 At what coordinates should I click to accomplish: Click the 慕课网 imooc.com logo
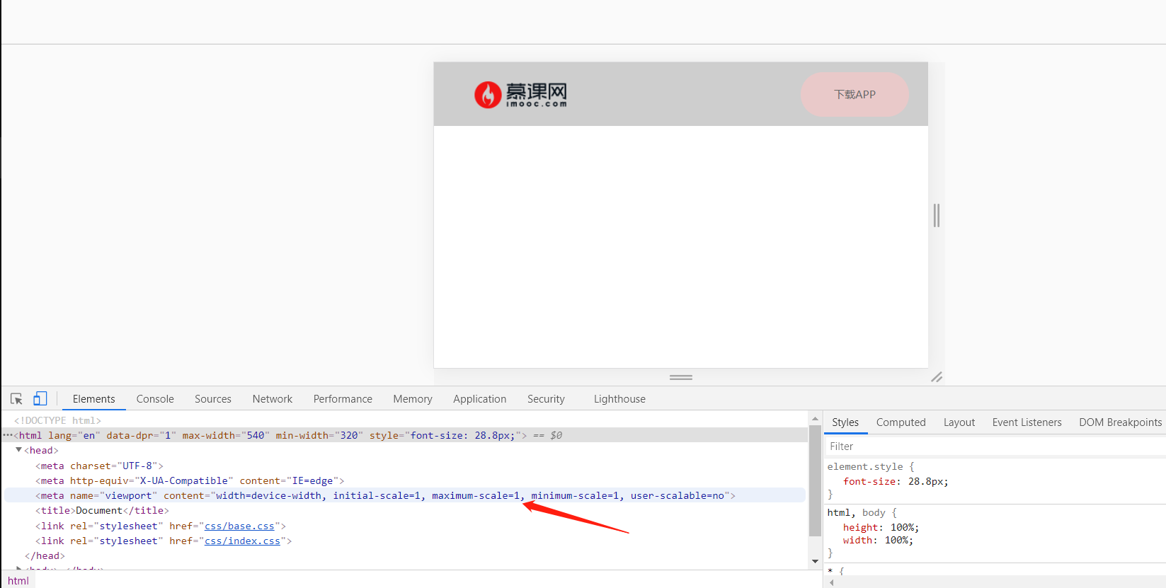[521, 94]
